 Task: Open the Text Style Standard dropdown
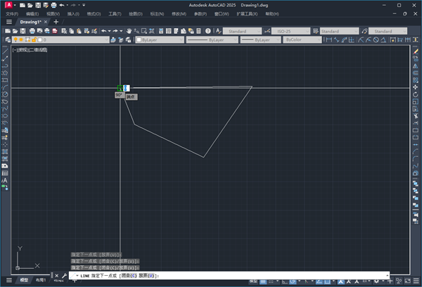coord(242,31)
